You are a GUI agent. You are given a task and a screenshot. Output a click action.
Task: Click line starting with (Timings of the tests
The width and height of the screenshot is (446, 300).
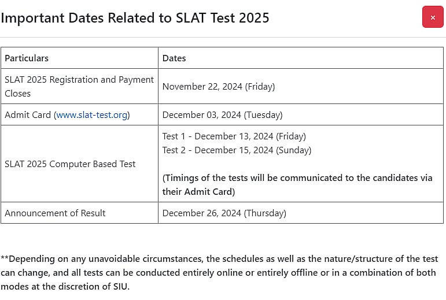point(297,178)
